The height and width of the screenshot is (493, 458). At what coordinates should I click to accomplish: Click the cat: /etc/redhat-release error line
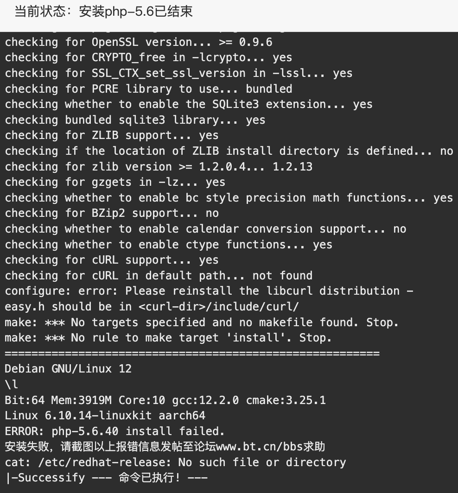point(176,462)
